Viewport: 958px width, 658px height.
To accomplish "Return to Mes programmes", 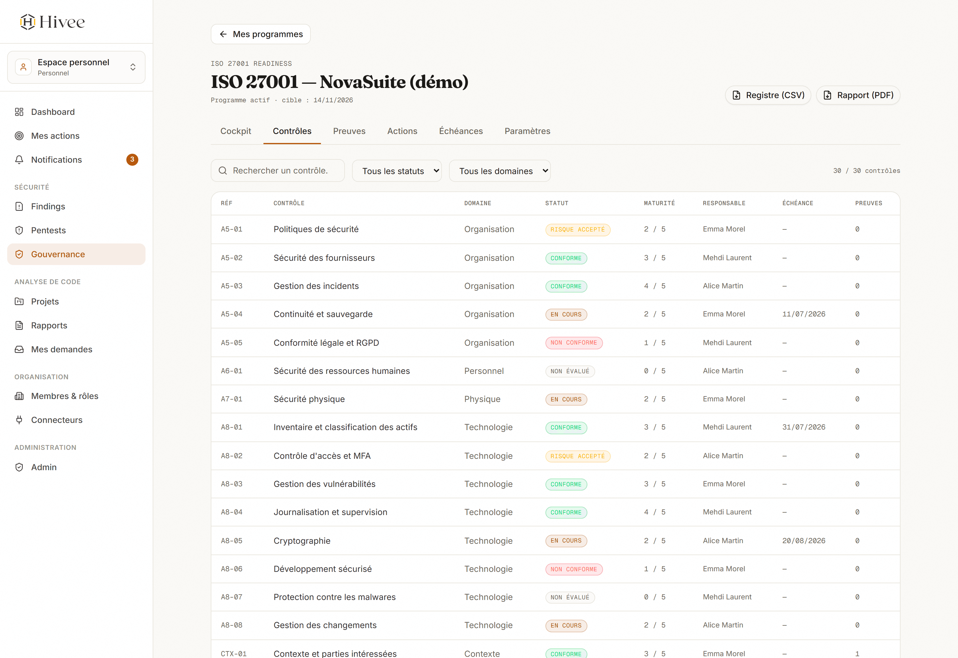I will [x=261, y=34].
